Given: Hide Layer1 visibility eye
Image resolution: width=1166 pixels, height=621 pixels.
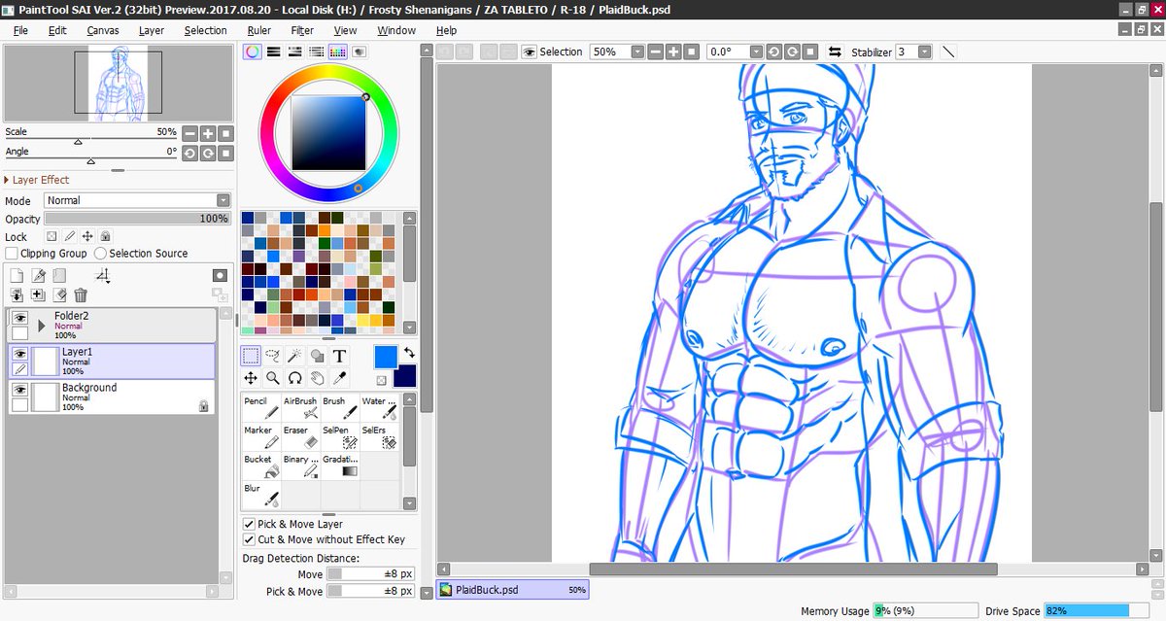Looking at the screenshot, I should point(19,353).
